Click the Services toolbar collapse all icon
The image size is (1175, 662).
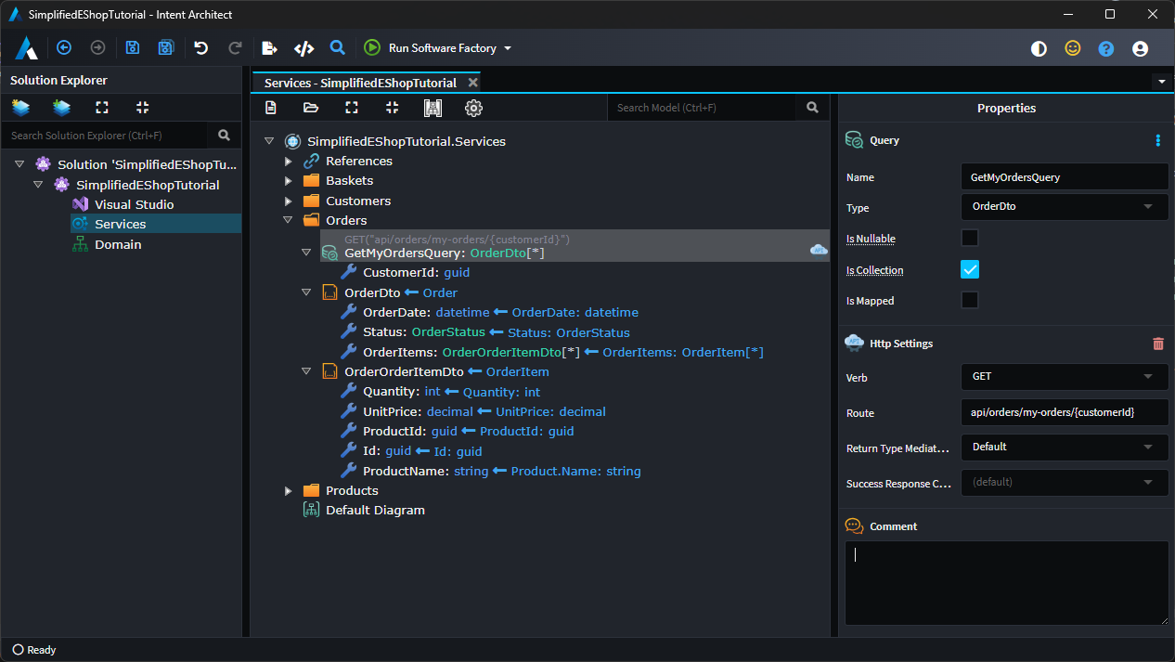point(392,108)
